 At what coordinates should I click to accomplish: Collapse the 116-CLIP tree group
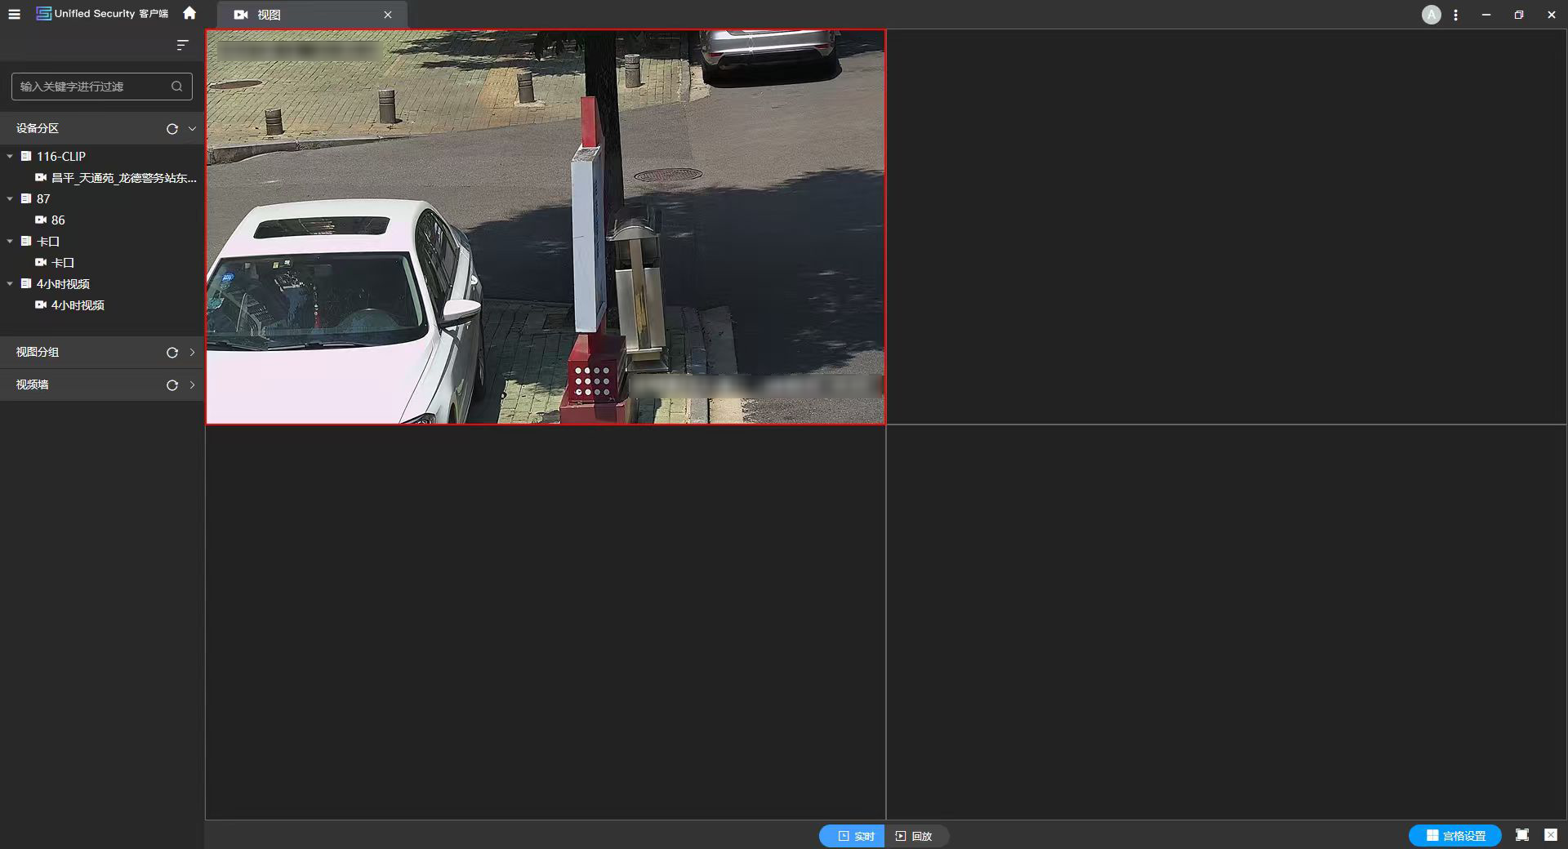coord(10,156)
